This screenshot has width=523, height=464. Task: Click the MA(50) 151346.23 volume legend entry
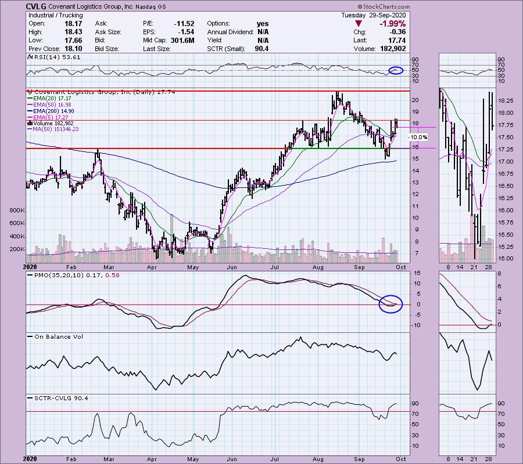pyautogui.click(x=53, y=129)
